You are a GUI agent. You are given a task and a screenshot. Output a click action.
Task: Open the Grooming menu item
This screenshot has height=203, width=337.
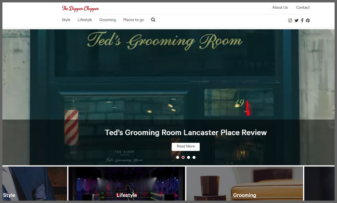point(107,20)
